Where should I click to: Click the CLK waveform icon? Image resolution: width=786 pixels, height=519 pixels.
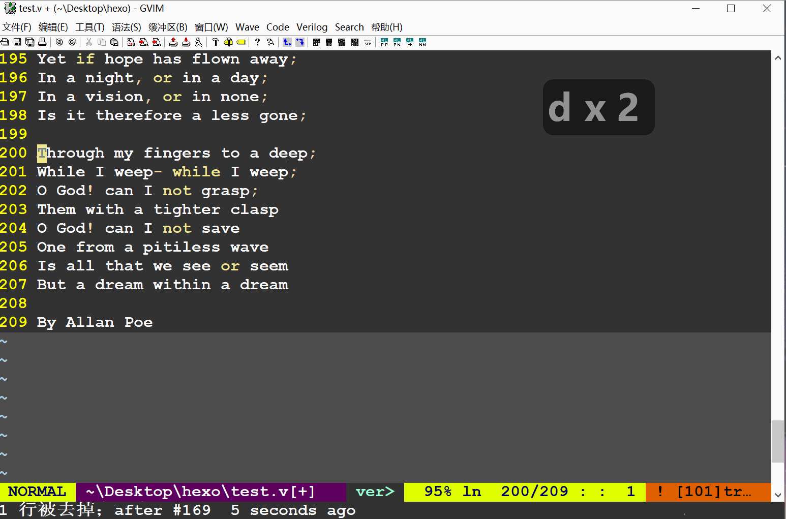(316, 42)
